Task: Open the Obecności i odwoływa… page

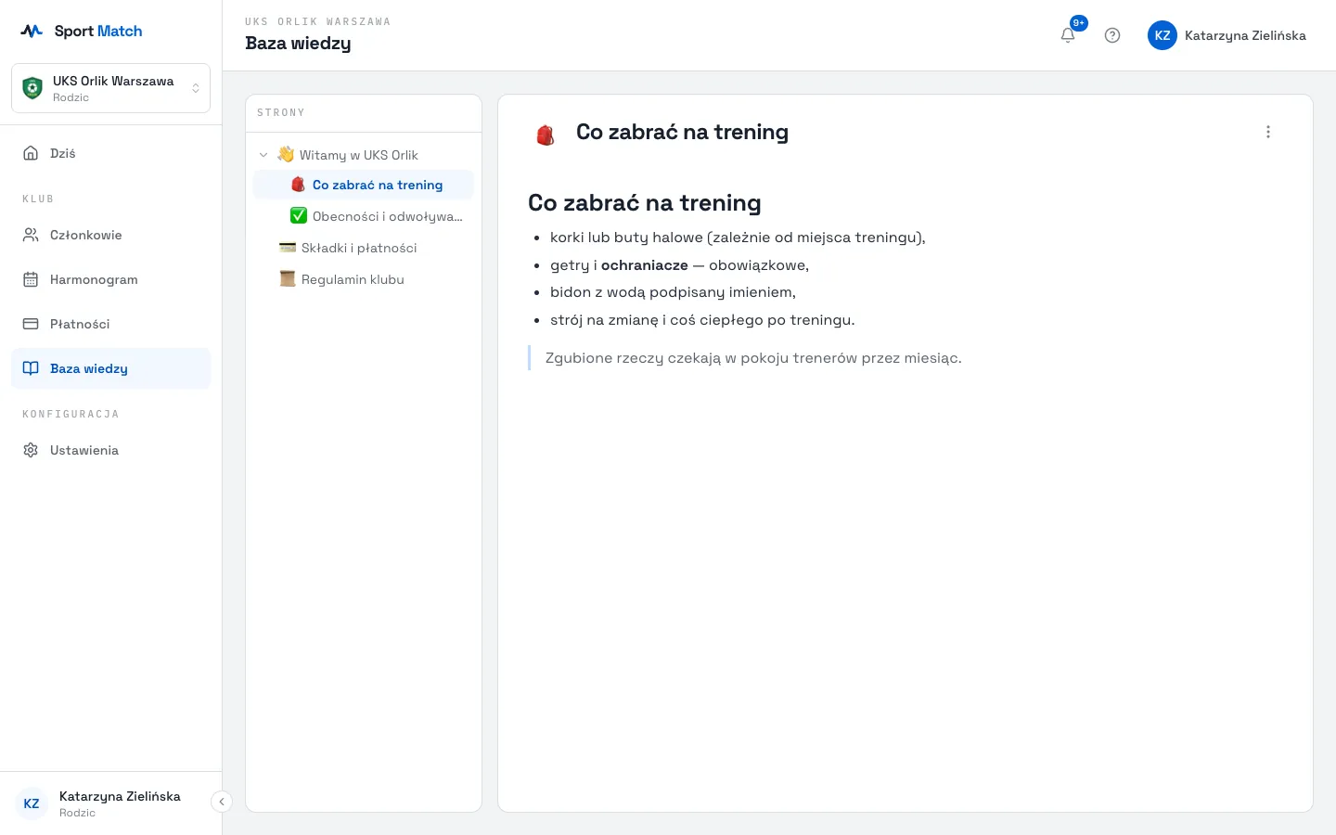Action: pos(364,216)
